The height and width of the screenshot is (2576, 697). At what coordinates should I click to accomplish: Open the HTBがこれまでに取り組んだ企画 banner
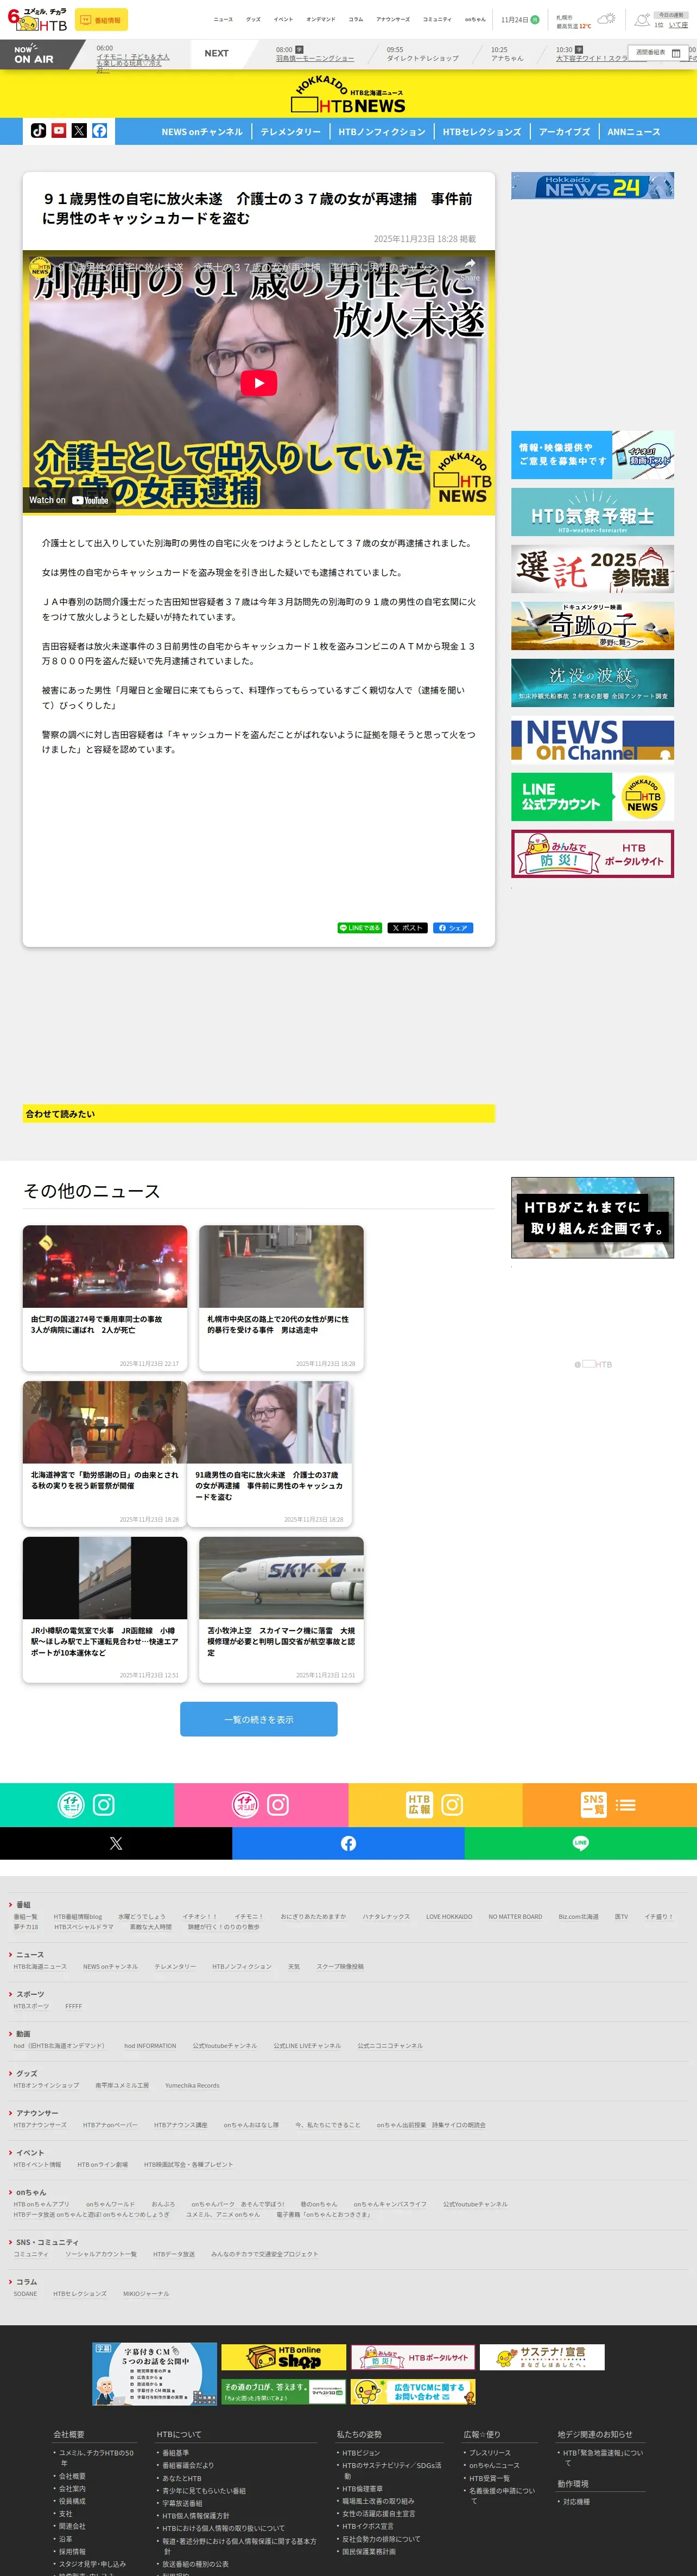point(592,1217)
